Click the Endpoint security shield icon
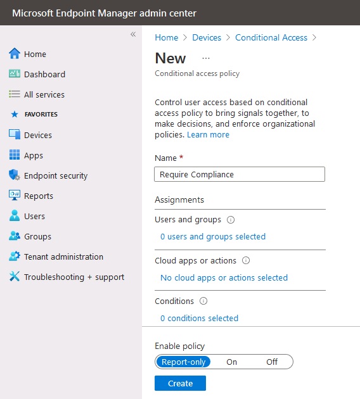The image size is (360, 399). coord(15,175)
